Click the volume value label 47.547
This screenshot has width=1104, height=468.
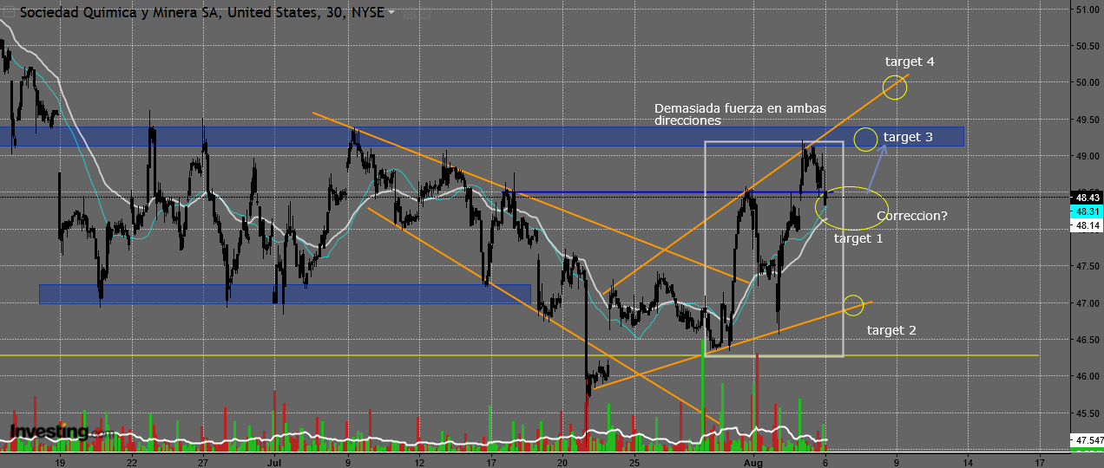pyautogui.click(x=1088, y=440)
